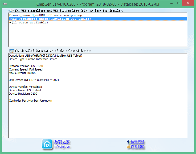Click the update arrow icon next to 检查更新

pyautogui.click(x=129, y=142)
